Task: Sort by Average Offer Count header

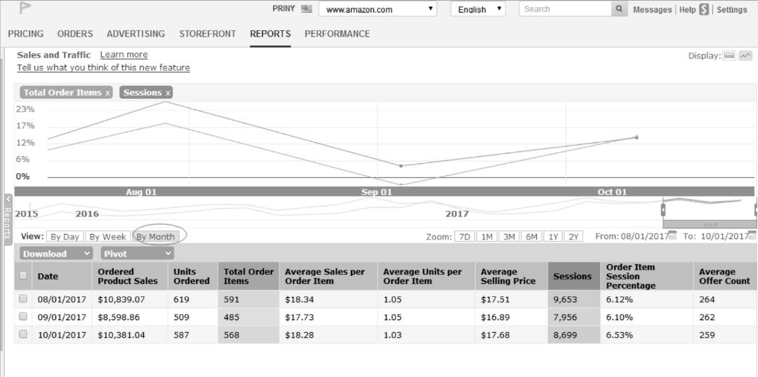Action: tap(724, 276)
